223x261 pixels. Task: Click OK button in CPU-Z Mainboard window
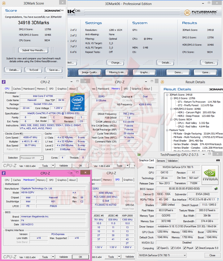click(81, 257)
